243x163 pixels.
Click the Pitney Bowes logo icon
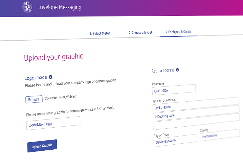click(x=27, y=7)
